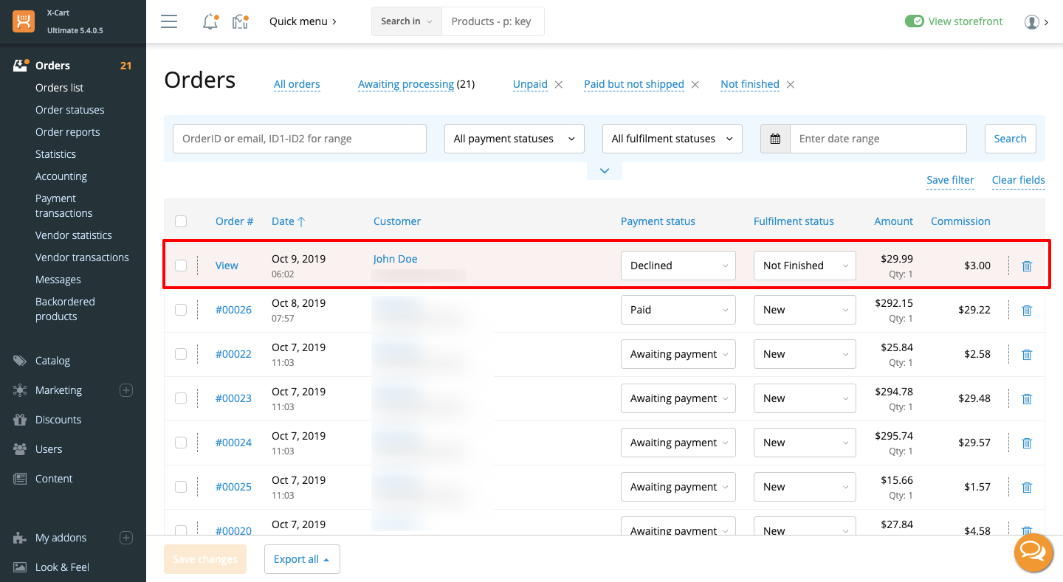1063x582 pixels.
Task: Check the John Doe order checkbox
Action: 181,266
